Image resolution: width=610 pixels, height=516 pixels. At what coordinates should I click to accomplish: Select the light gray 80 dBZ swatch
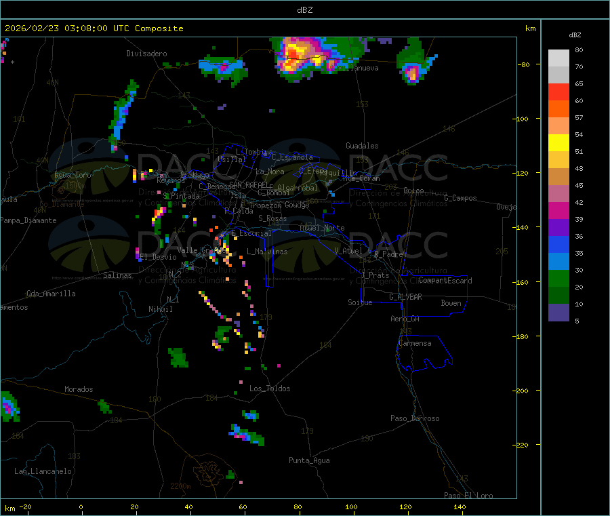[x=558, y=58]
